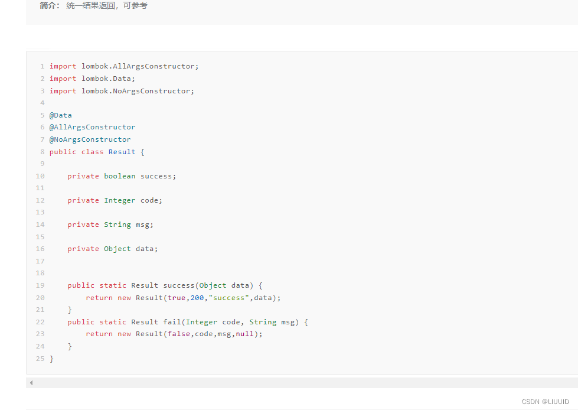Viewport: 578px width, 410px height.
Task: Select the @NoArgsConstructor annotation
Action: point(90,139)
